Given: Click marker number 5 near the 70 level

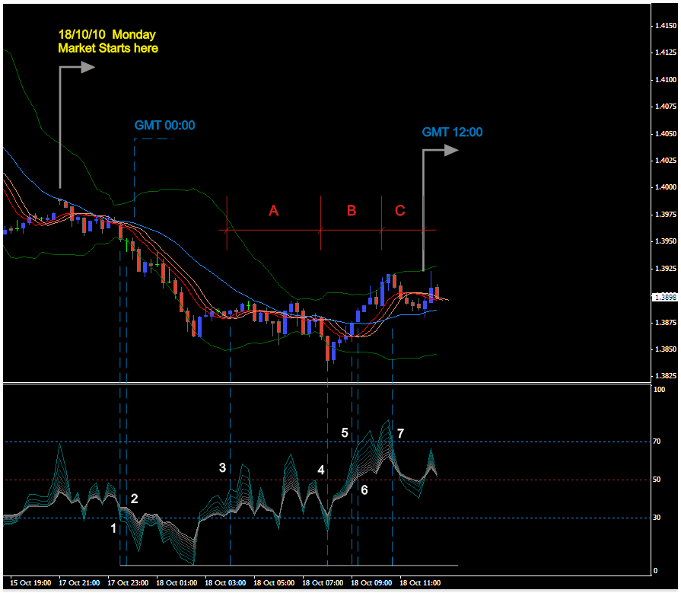Looking at the screenshot, I should click(345, 432).
